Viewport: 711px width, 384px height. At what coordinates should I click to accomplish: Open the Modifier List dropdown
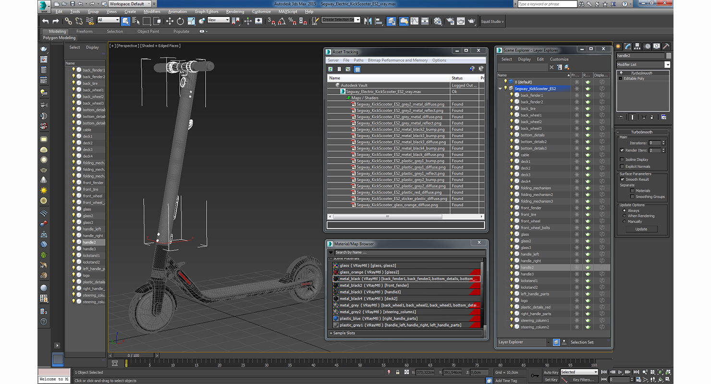(x=667, y=64)
